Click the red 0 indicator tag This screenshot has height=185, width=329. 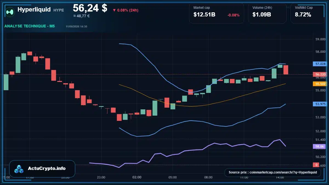coord(317,165)
